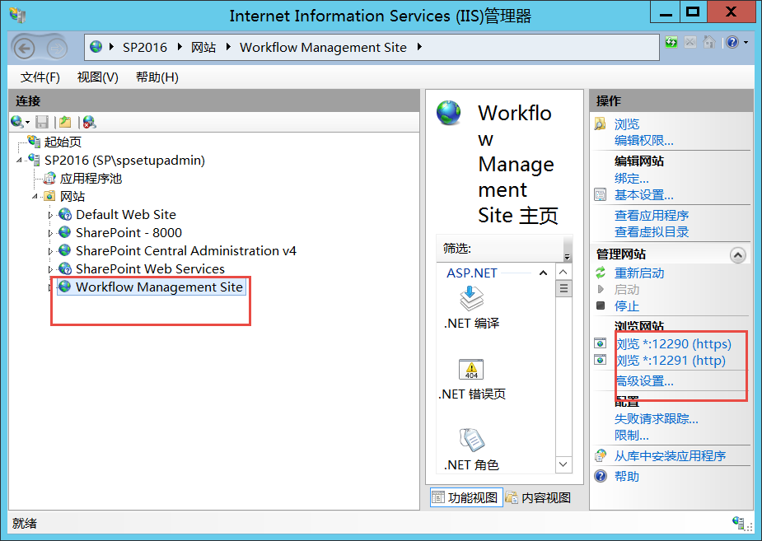This screenshot has height=541, width=762.
Task: Open 限制... link
Action: coord(632,435)
